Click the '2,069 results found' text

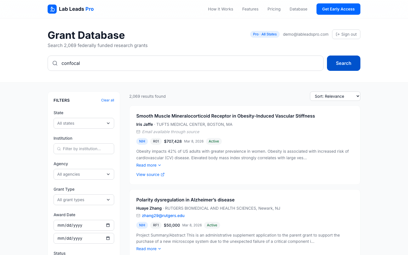147,96
